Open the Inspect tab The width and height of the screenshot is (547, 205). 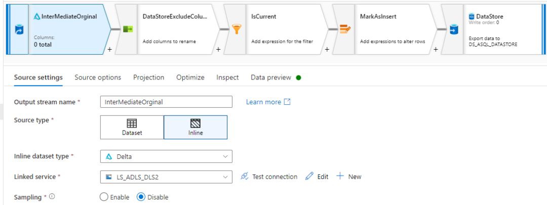tap(227, 77)
